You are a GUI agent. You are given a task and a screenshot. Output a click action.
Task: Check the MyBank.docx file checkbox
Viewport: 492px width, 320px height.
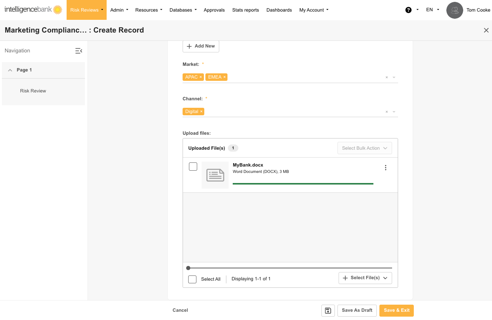(x=193, y=167)
